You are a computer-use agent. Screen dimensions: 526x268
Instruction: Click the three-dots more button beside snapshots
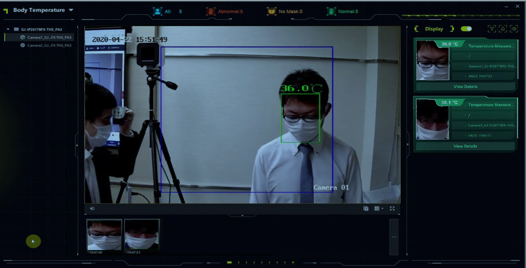tap(394, 237)
